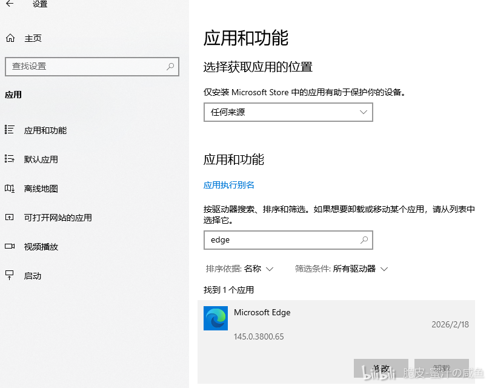
Task: Click the 离线地图 map icon
Action: (10, 189)
